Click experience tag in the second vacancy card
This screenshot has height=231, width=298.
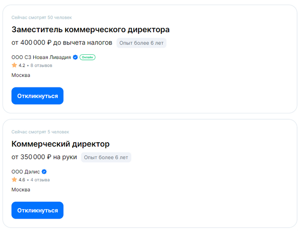106,158
